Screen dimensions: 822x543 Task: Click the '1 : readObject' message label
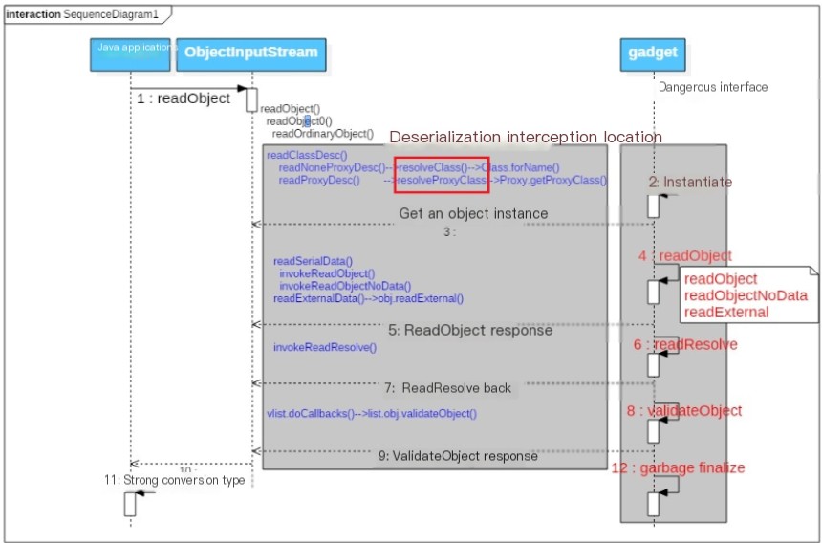[x=184, y=98]
